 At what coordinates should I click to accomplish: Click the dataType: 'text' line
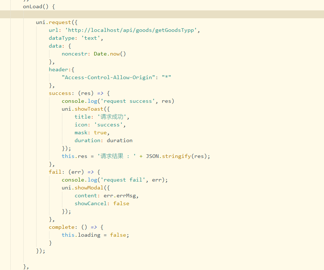pos(76,38)
